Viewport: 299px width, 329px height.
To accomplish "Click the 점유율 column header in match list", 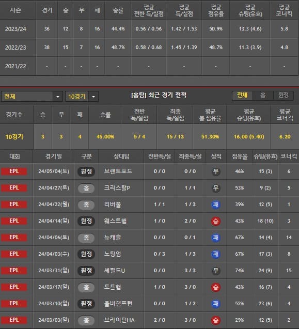I will pos(240,156).
